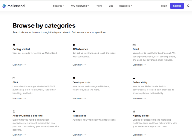Open the SMS category heading
192x138 pixels.
pyautogui.click(x=15, y=82)
